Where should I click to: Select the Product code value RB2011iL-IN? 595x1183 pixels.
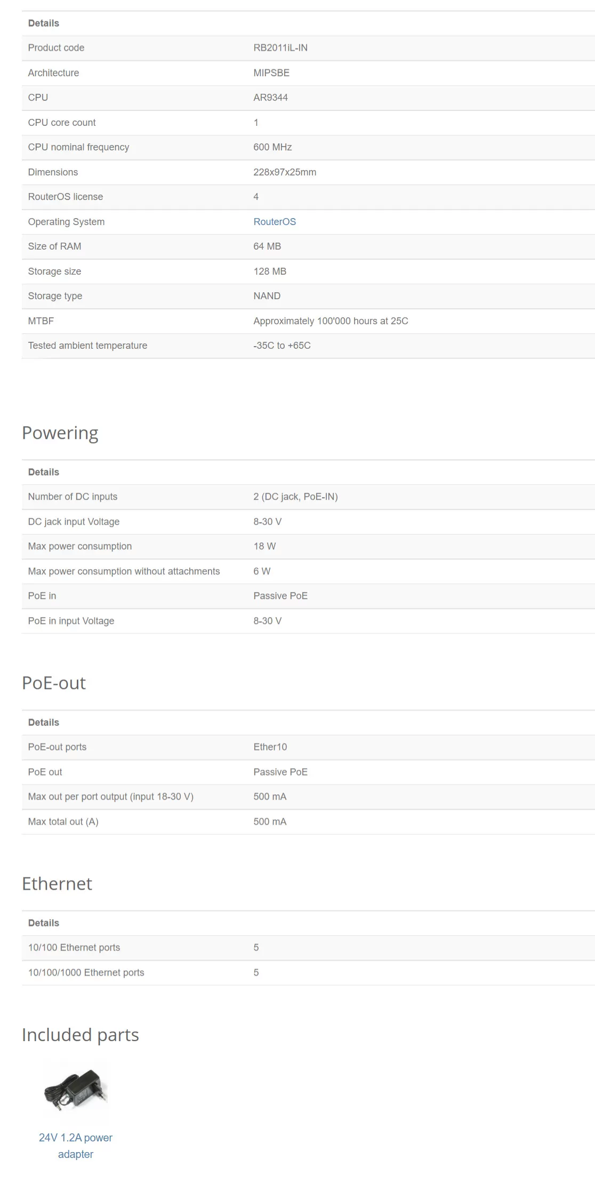280,47
